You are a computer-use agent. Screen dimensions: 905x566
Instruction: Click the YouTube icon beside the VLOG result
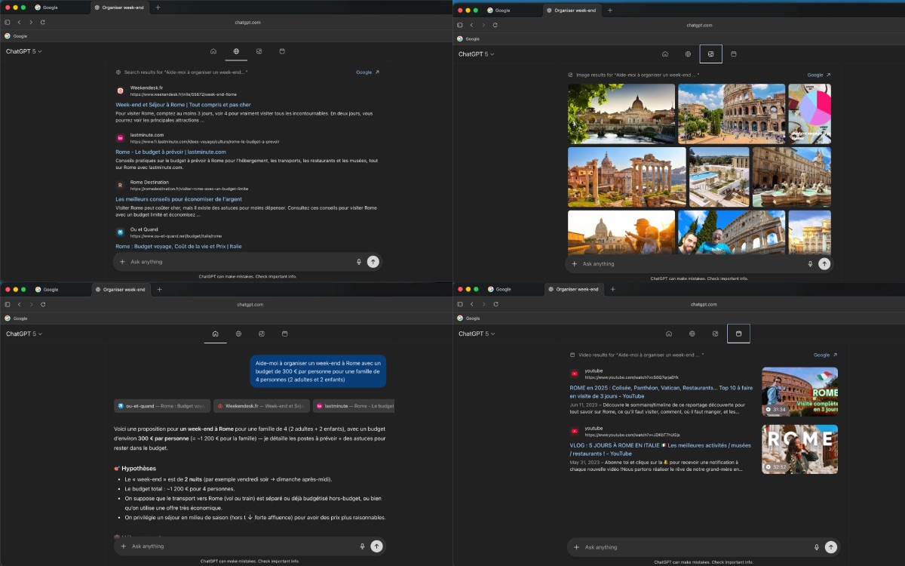(x=573, y=430)
